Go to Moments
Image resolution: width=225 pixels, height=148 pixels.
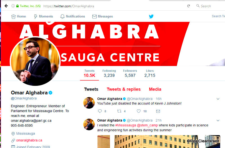pyautogui.click(x=44, y=16)
